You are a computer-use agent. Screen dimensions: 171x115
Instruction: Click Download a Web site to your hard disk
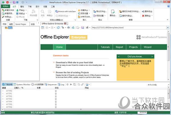[x=74, y=62]
